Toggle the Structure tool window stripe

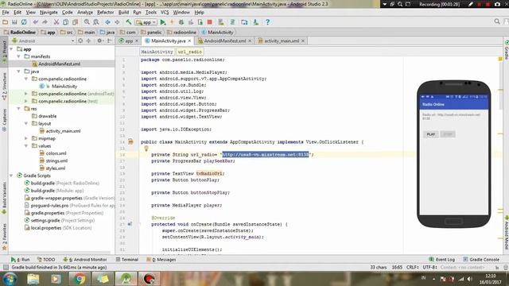tap(4, 86)
